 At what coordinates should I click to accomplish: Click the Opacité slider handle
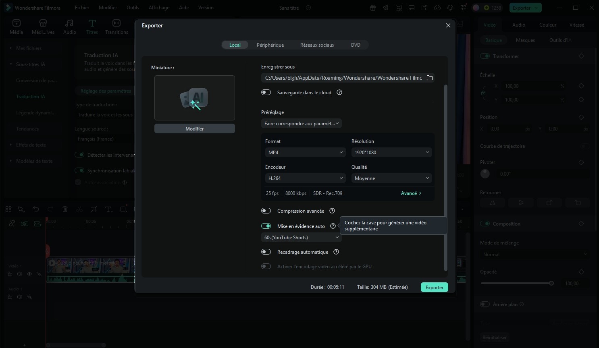coord(551,283)
